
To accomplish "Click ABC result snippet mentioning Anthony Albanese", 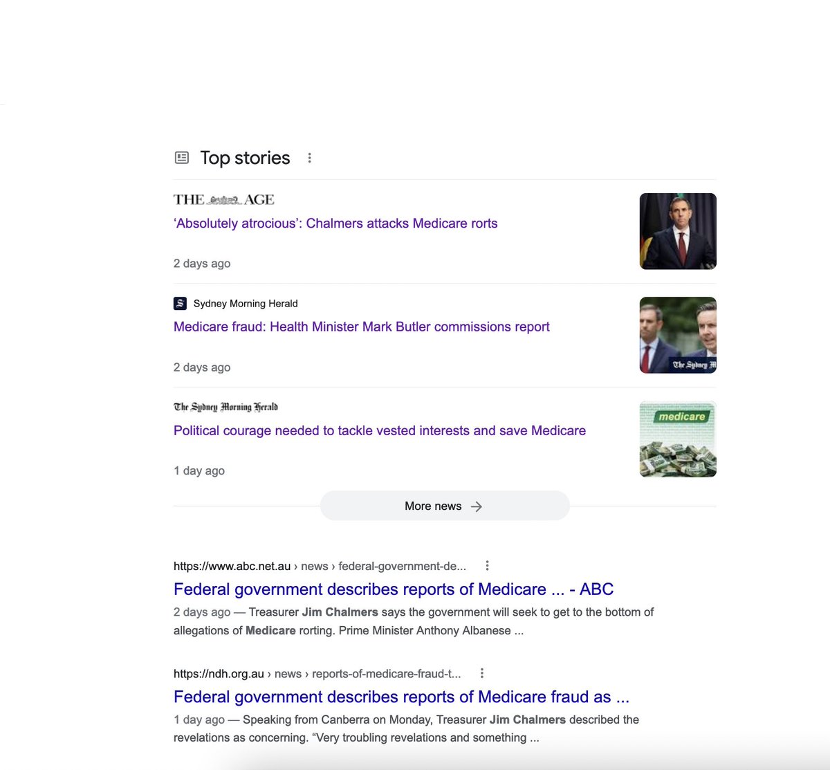I will pos(414,621).
